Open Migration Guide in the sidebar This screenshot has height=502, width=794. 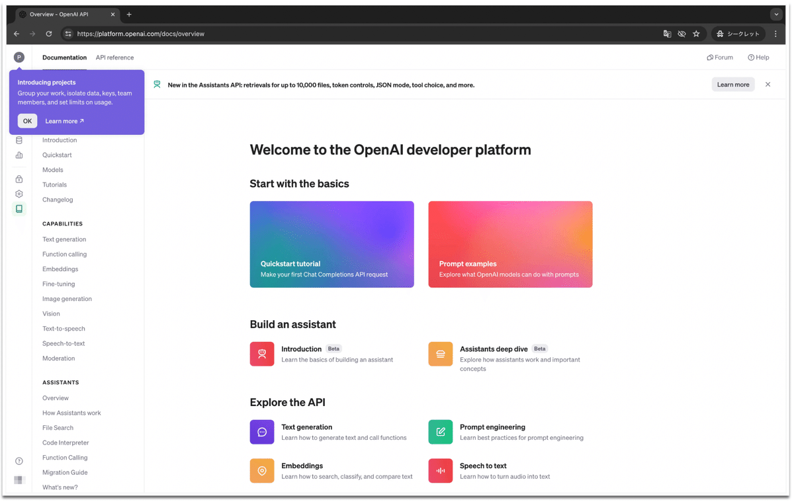tap(65, 473)
